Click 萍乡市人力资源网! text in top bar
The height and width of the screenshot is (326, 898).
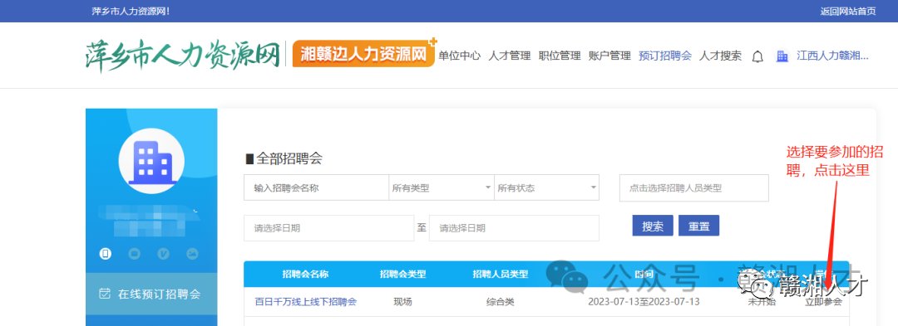[131, 12]
